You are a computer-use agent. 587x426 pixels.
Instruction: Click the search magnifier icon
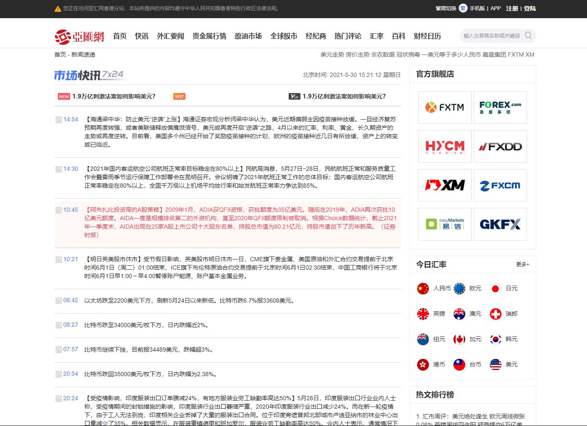click(x=528, y=35)
